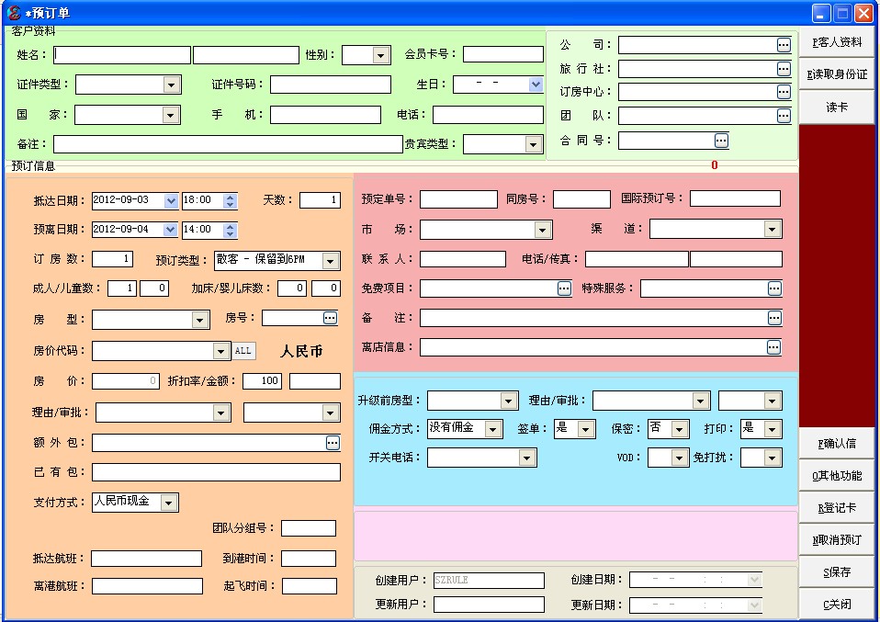Click the S保存 save button
880x622 pixels.
836,572
